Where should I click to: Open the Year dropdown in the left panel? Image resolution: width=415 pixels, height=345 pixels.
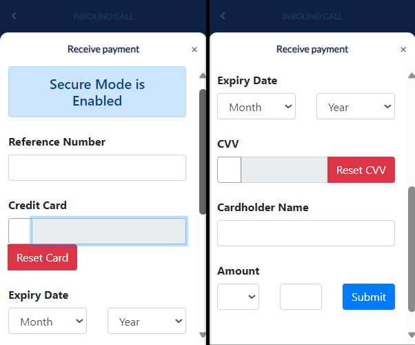click(x=147, y=321)
